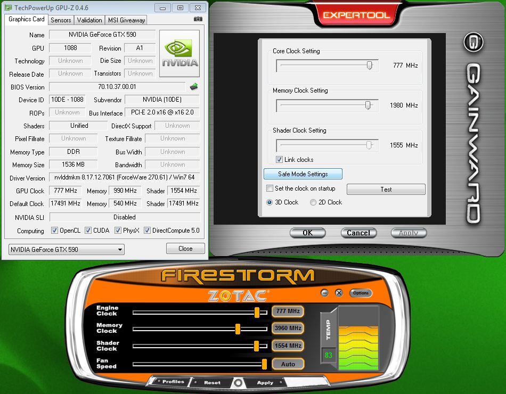Screen dimensions: 506x394
Task: Click the GPU-Z Name field
Action: click(x=102, y=35)
